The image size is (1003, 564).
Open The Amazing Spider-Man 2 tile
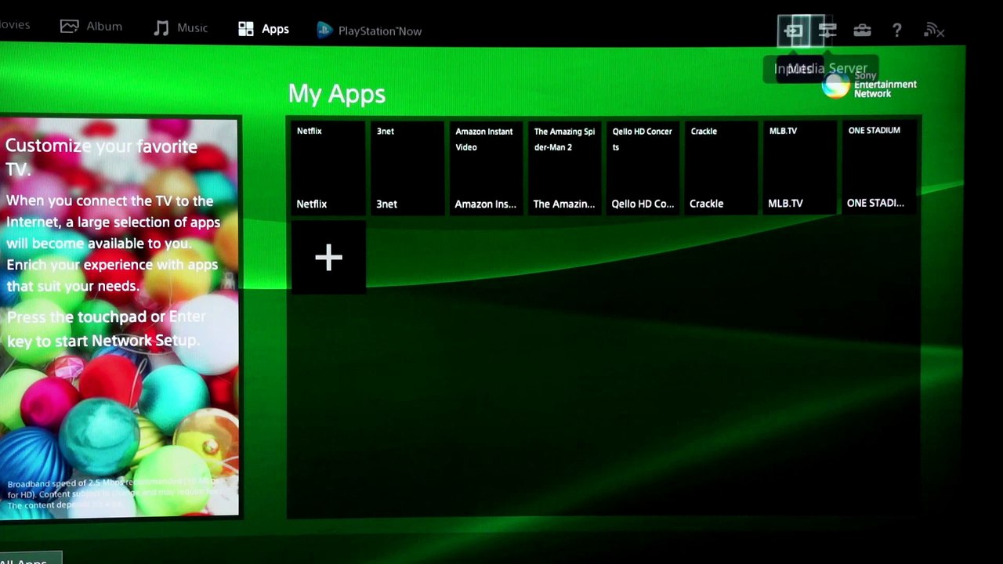564,168
